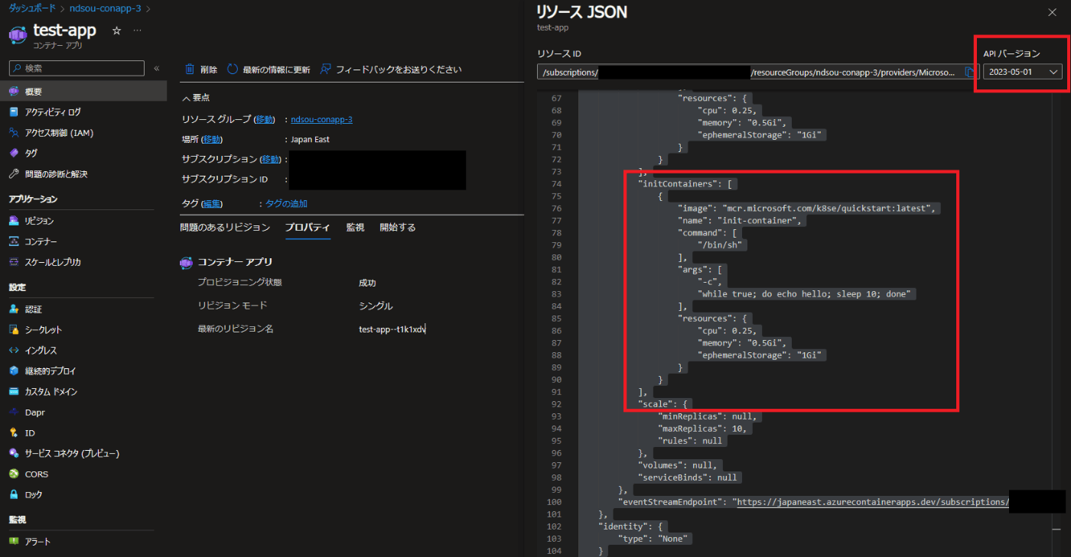This screenshot has height=557, width=1071.
Task: Click the "volumes": null JSON line
Action: (678, 465)
